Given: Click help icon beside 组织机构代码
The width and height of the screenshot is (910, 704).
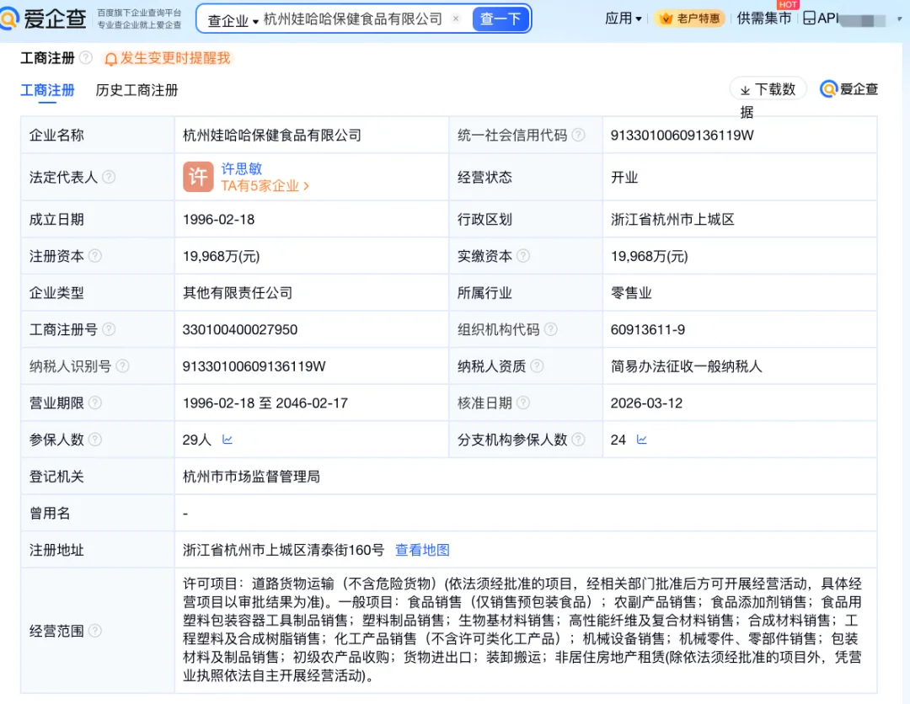Looking at the screenshot, I should coord(551,329).
